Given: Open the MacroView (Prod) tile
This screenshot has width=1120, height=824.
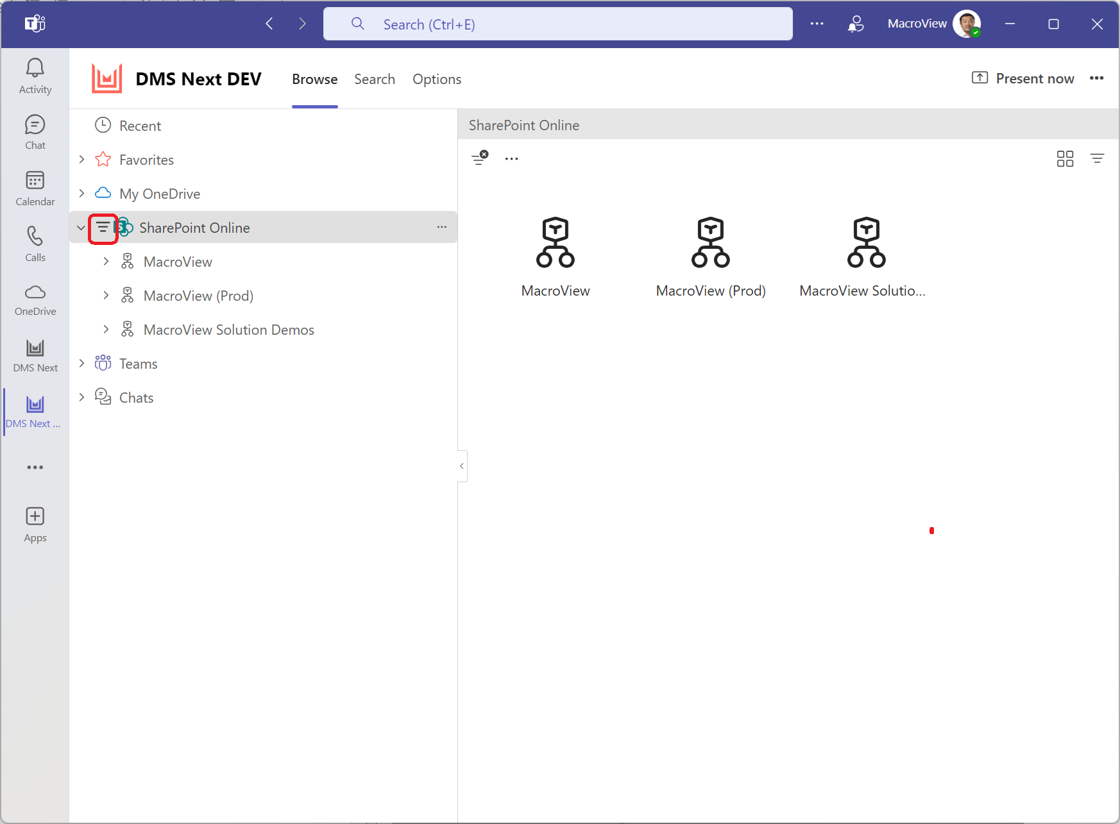Looking at the screenshot, I should (711, 256).
